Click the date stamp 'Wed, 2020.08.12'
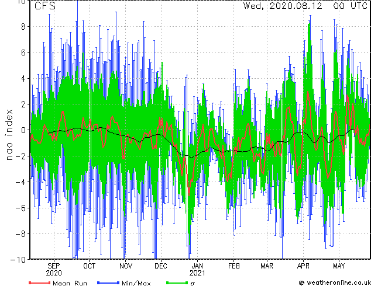The image size is (371, 286). [x=283, y=6]
